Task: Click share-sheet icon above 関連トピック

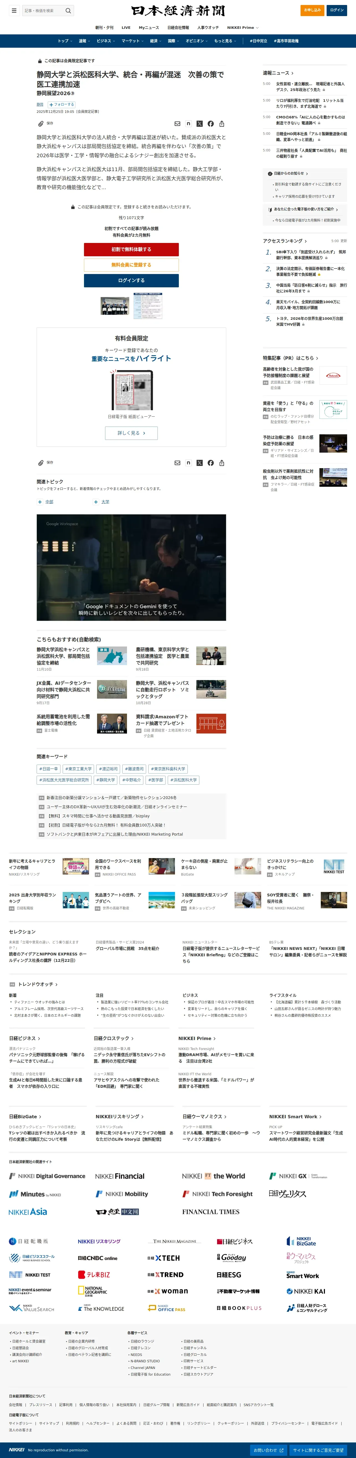Action: [x=222, y=462]
